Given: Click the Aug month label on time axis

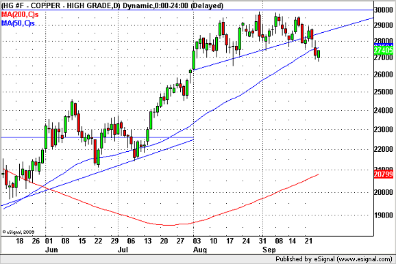Looking at the screenshot, I should [200, 250].
